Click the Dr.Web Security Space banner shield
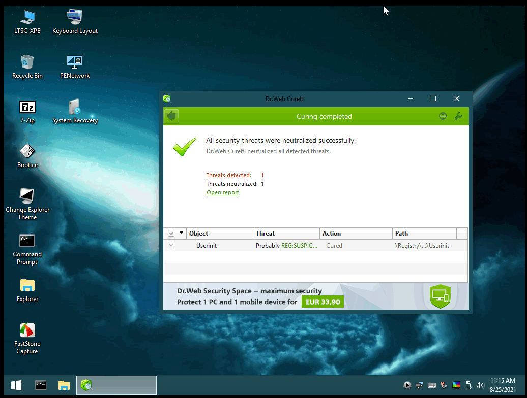Viewport: 527px width, 398px height. click(440, 296)
